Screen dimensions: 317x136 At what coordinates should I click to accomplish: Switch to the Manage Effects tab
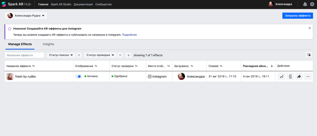[x=20, y=44]
